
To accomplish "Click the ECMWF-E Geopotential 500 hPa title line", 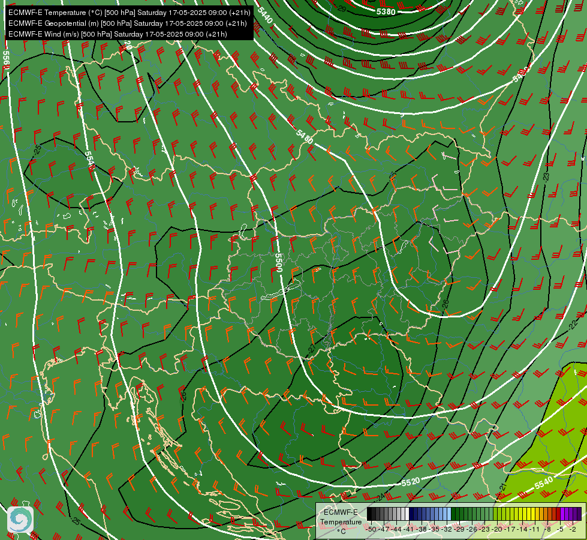I will [x=127, y=23].
